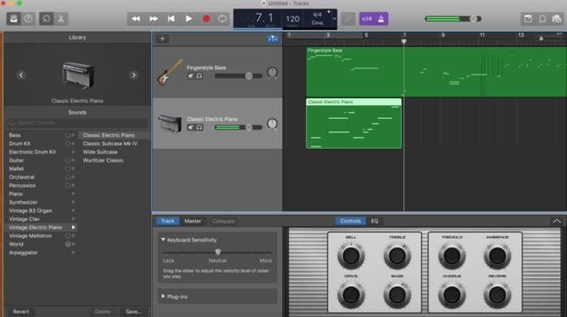
Task: Toggle the Count-in 1234 button
Action: pos(366,18)
